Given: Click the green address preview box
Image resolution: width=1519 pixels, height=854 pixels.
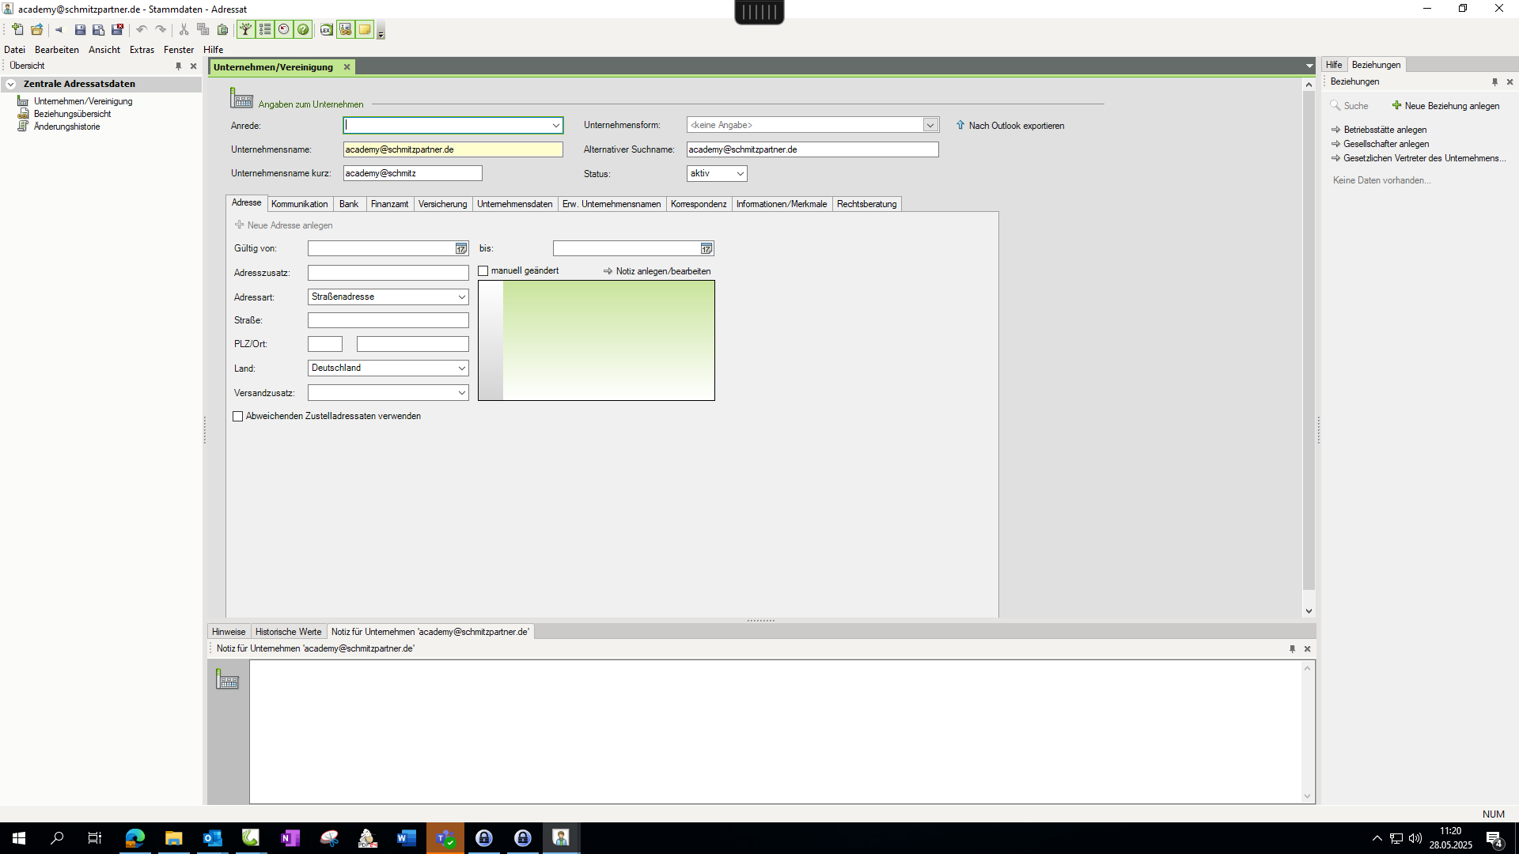Looking at the screenshot, I should [608, 341].
